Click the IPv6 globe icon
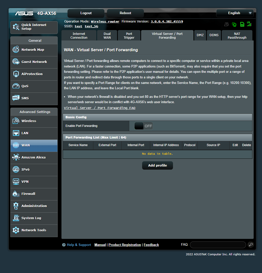262x273 pixels. (x=16, y=169)
